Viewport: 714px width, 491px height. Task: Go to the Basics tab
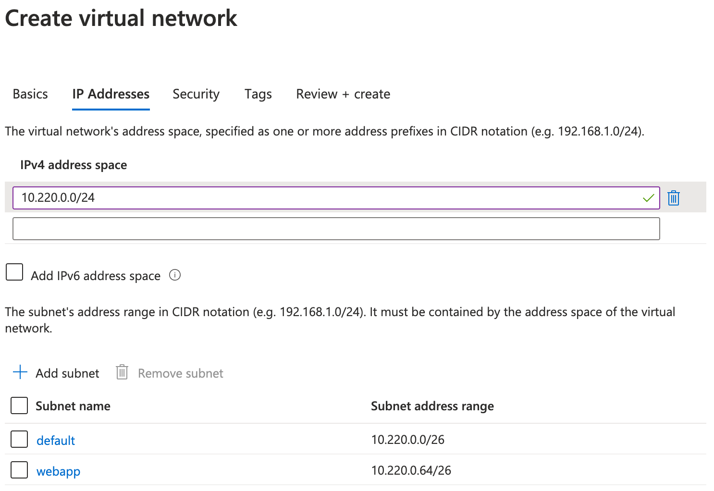point(30,94)
